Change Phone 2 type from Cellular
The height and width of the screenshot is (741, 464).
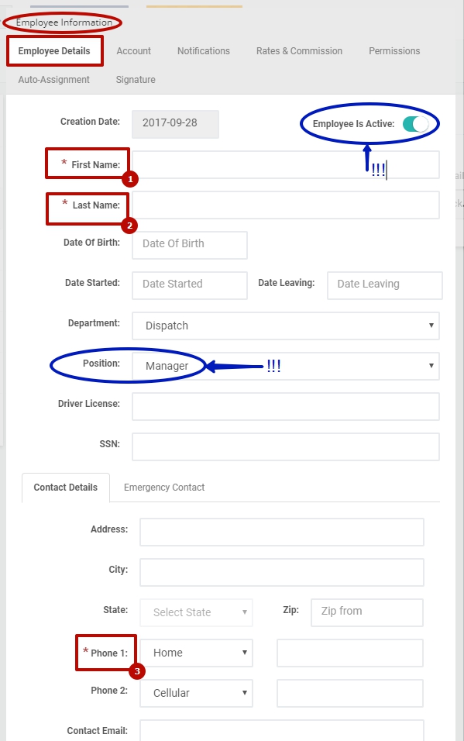(x=196, y=693)
